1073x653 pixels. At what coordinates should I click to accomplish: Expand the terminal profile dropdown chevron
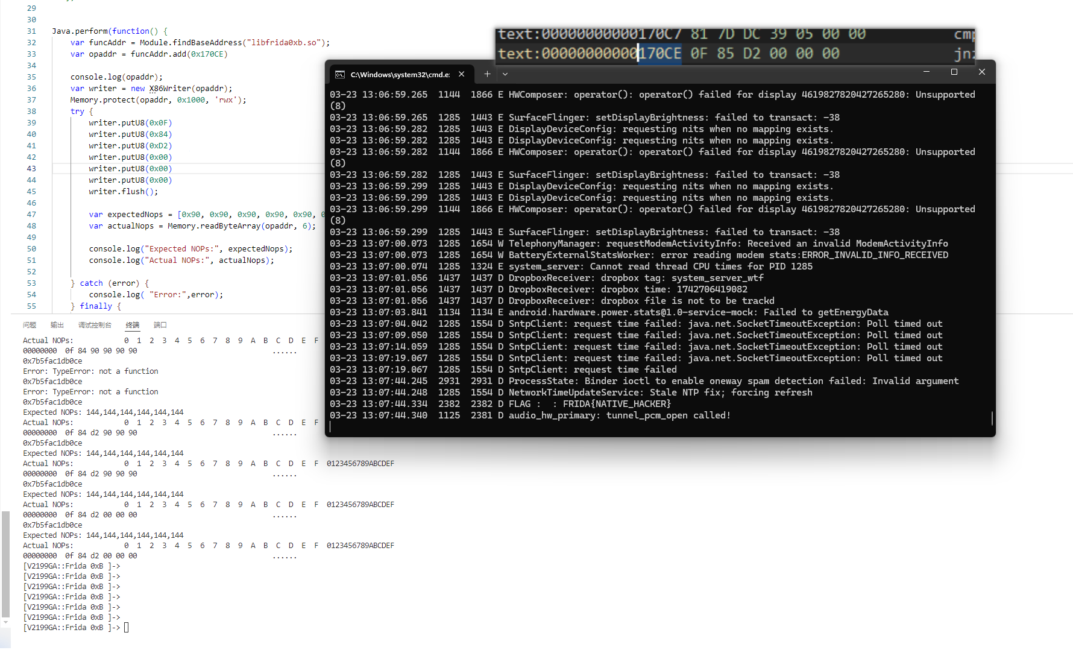[505, 74]
